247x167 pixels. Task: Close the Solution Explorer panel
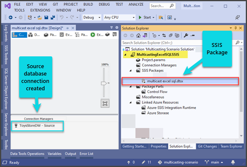click(x=240, y=28)
